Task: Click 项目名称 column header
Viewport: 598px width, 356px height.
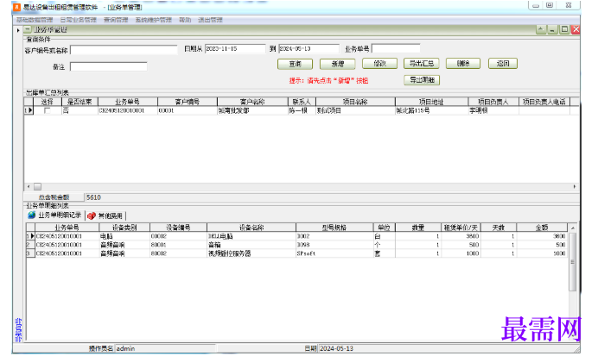Action: (x=355, y=102)
